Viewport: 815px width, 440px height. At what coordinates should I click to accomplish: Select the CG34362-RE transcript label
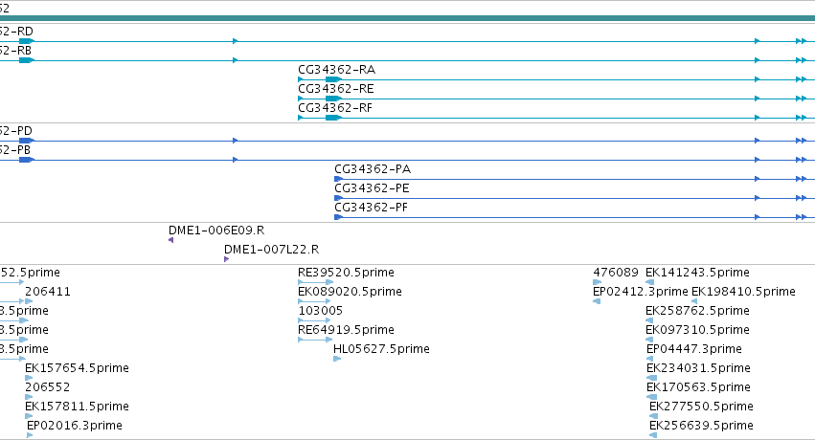tap(336, 89)
